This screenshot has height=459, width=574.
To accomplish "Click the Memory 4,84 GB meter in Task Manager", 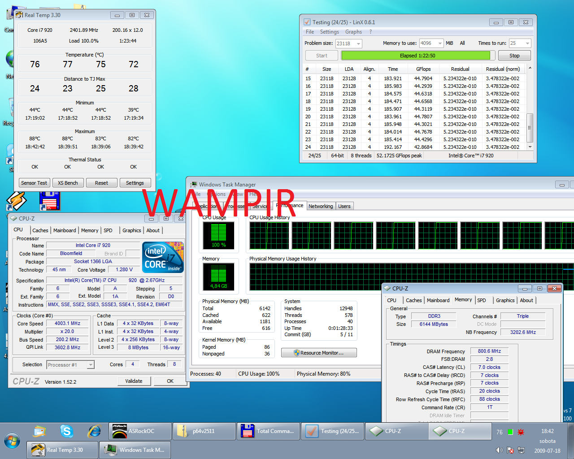I will [218, 277].
